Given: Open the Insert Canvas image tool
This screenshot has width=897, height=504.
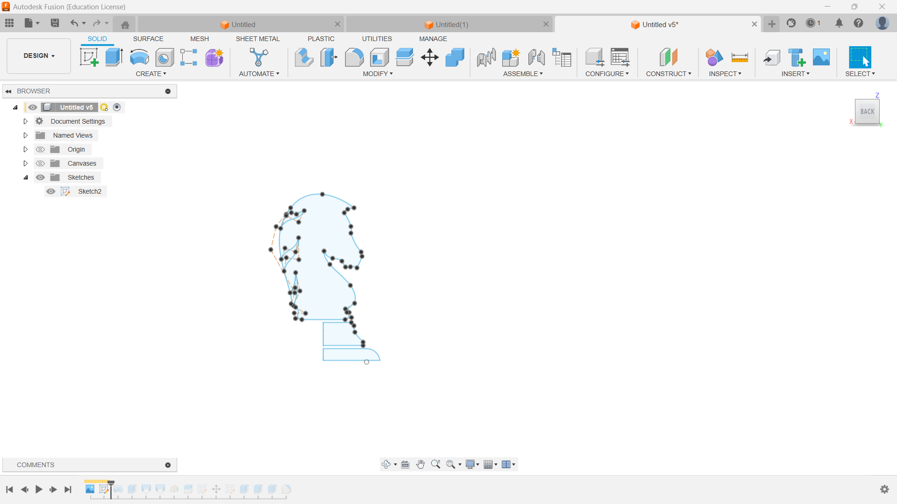Looking at the screenshot, I should coord(821,57).
